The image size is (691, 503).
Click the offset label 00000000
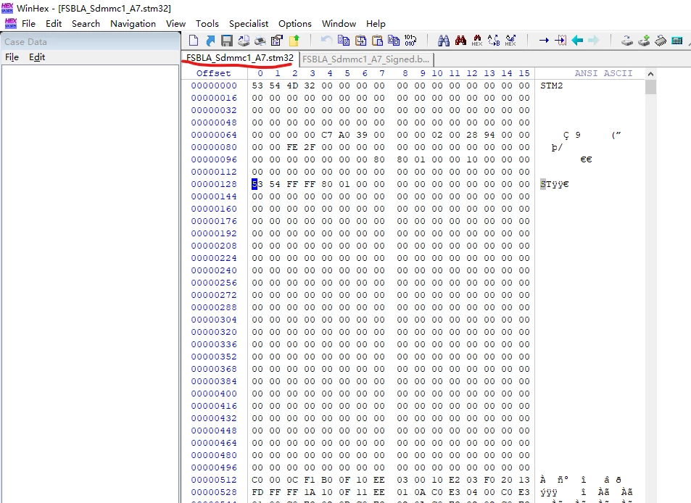214,86
